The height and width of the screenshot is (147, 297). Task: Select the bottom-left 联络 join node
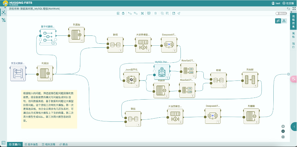pos(133,119)
